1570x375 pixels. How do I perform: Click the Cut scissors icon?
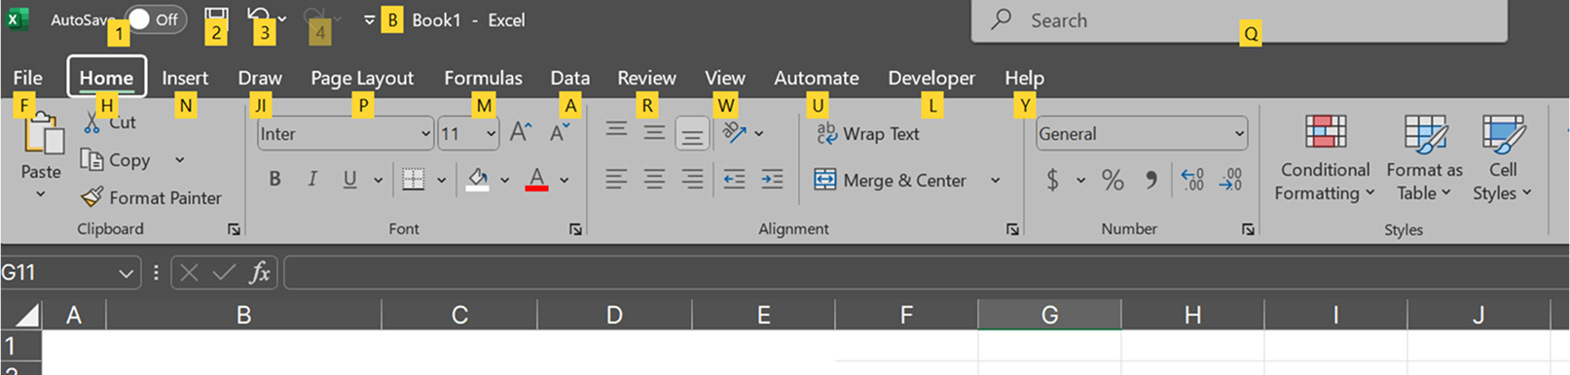click(x=91, y=122)
